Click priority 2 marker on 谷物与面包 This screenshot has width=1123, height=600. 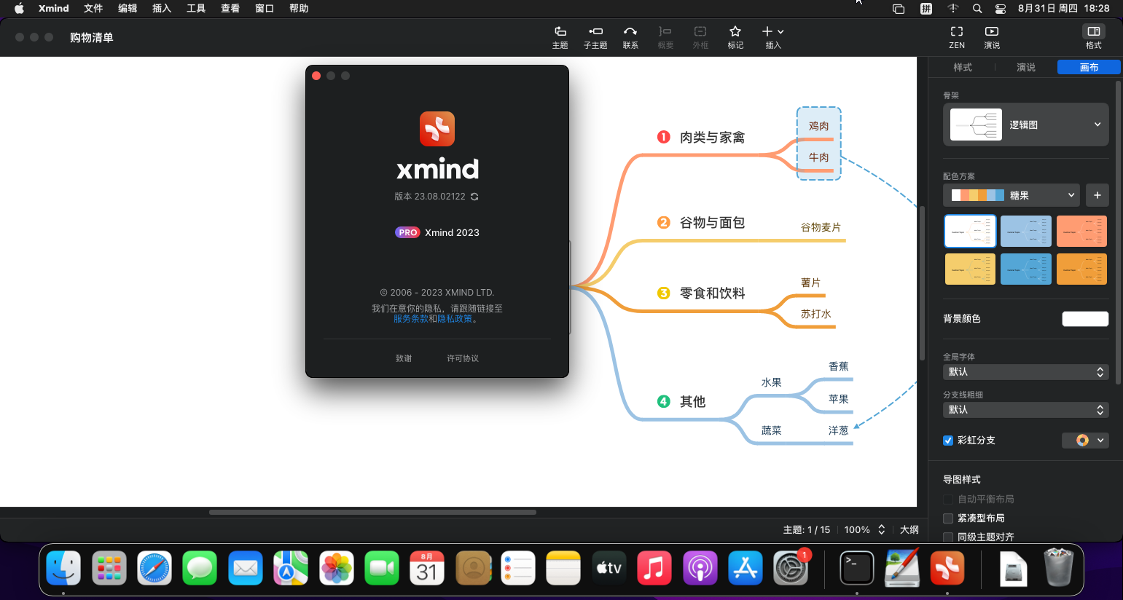[663, 222]
